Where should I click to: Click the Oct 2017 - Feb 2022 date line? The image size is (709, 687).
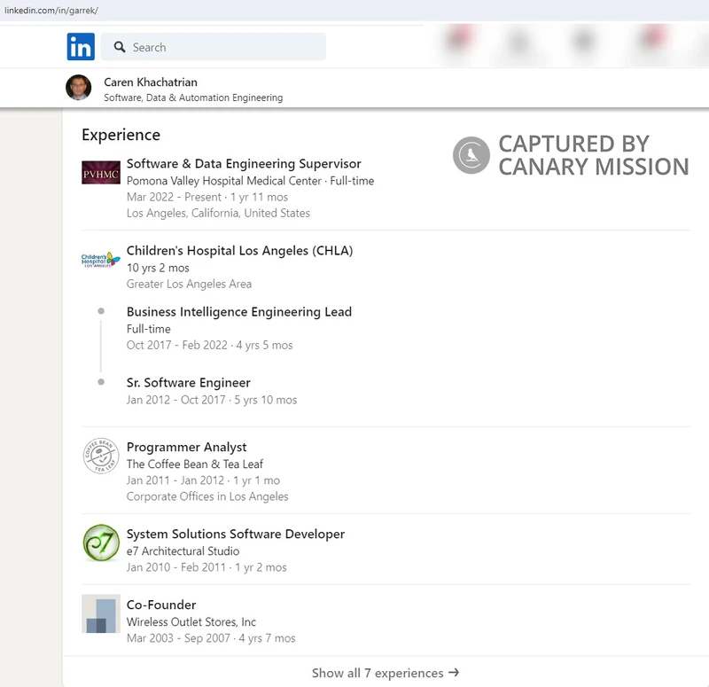pos(209,345)
